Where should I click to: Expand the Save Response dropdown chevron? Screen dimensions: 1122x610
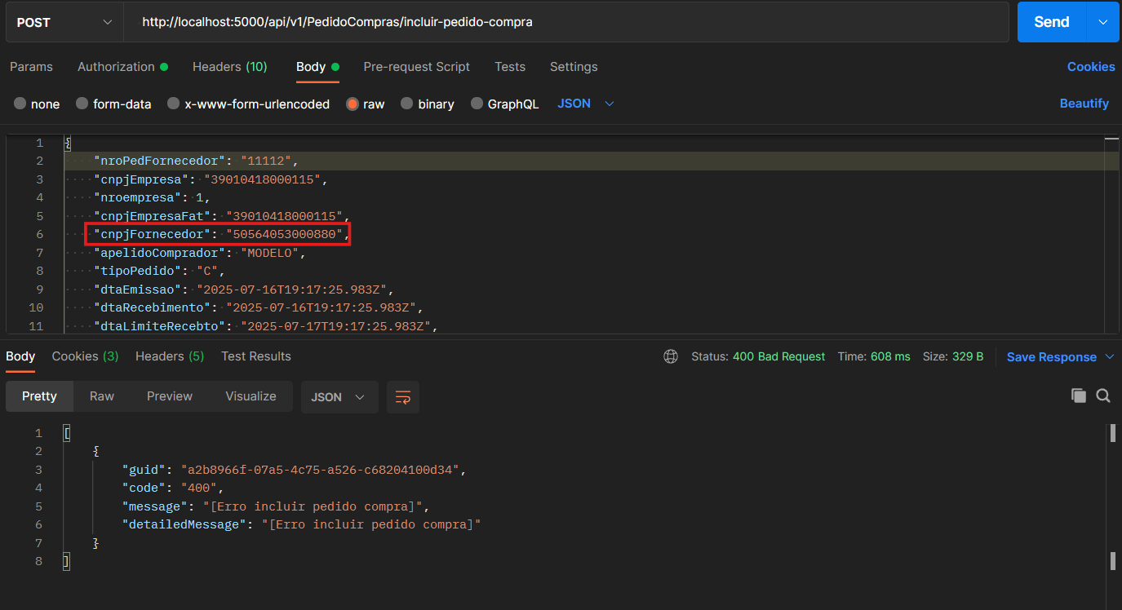[1110, 356]
